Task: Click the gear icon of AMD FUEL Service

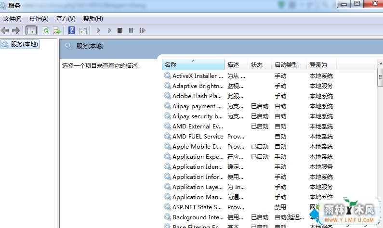Action: 167,136
